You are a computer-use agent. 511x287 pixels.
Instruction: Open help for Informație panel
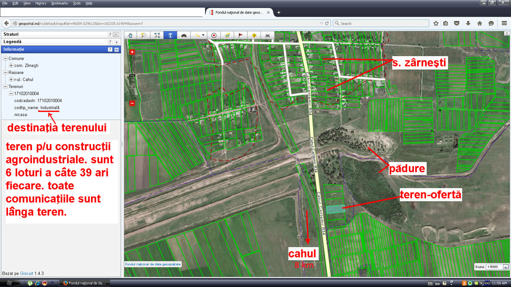[x=110, y=49]
